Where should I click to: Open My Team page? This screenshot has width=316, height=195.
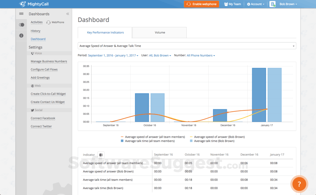point(232,4)
